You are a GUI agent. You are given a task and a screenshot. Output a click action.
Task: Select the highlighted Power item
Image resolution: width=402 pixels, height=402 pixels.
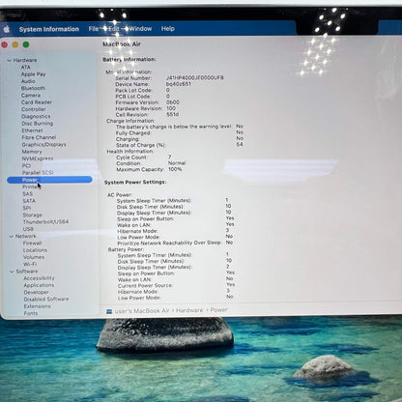tap(49, 180)
